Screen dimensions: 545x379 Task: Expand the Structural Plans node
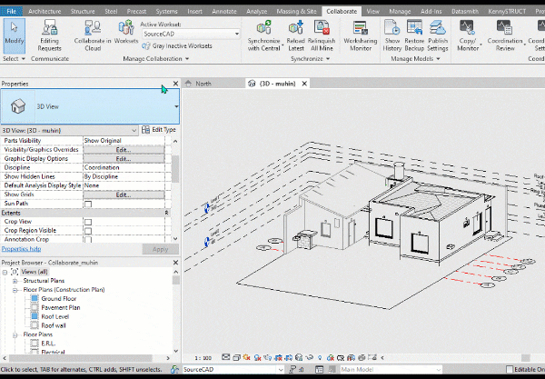point(15,281)
